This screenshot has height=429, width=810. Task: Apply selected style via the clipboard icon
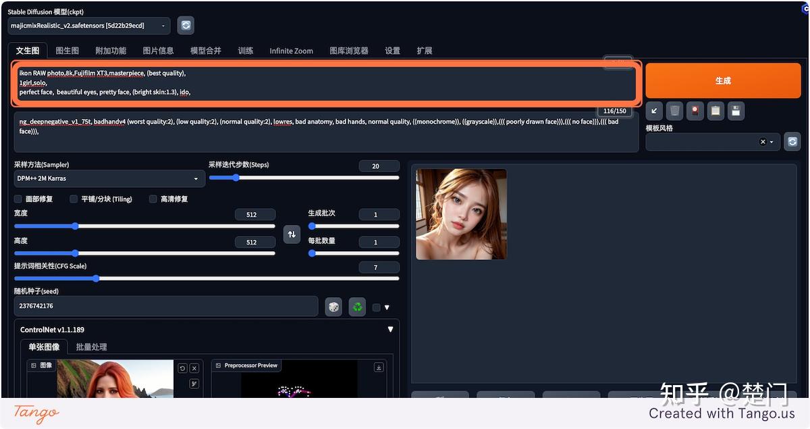[x=715, y=111]
